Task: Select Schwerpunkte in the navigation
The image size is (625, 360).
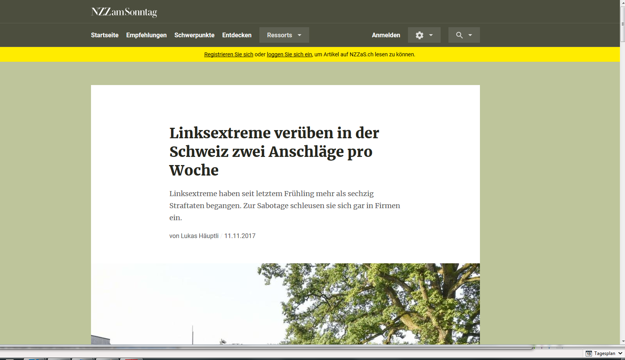Action: [x=194, y=35]
